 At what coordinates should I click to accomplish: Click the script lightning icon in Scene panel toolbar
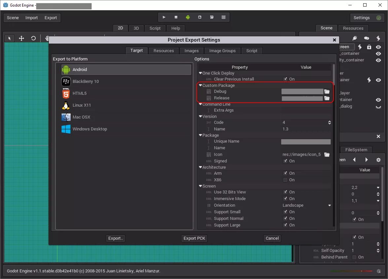pyautogui.click(x=378, y=38)
